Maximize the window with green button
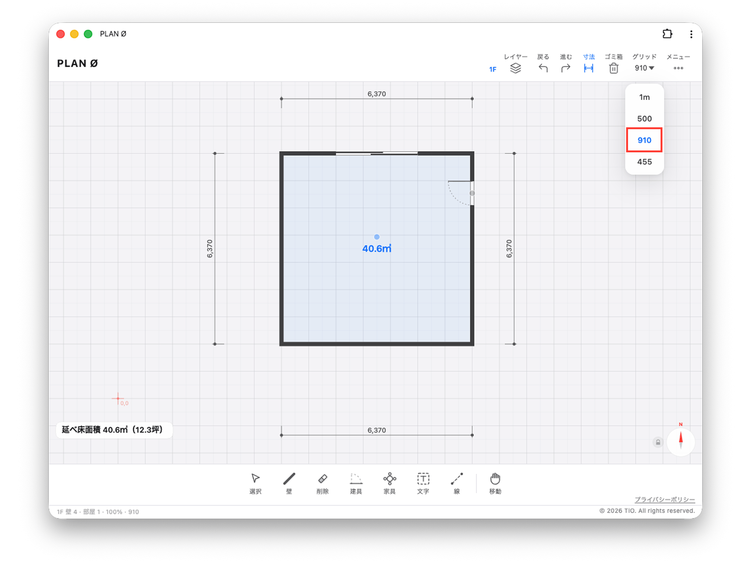 (88, 34)
